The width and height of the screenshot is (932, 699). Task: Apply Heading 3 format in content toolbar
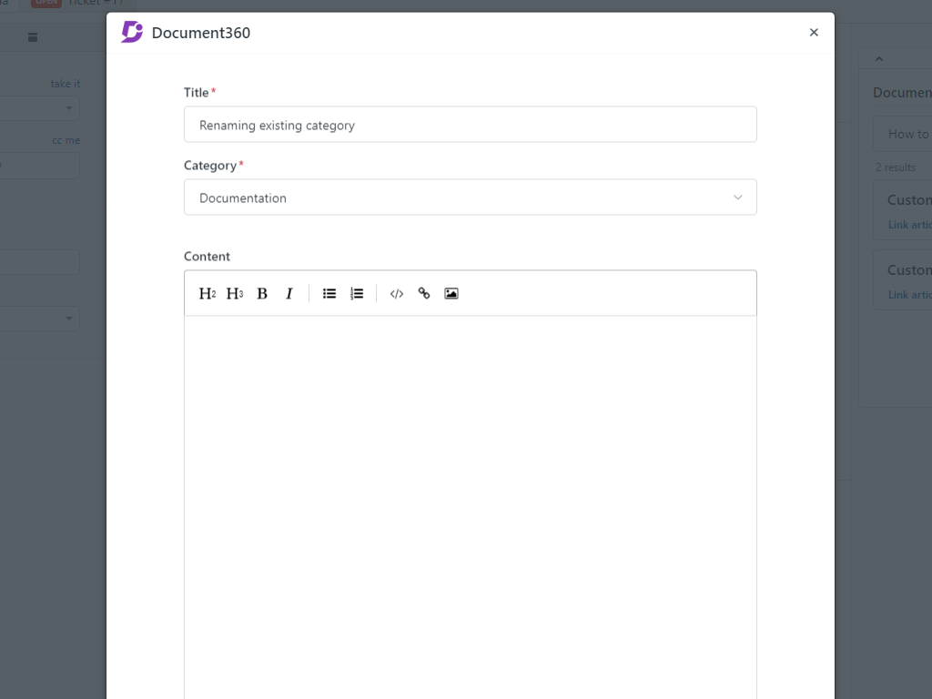tap(234, 293)
